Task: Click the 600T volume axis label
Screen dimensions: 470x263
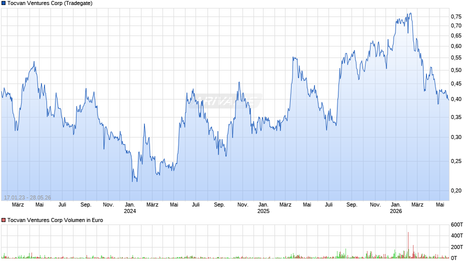Action: point(457,224)
